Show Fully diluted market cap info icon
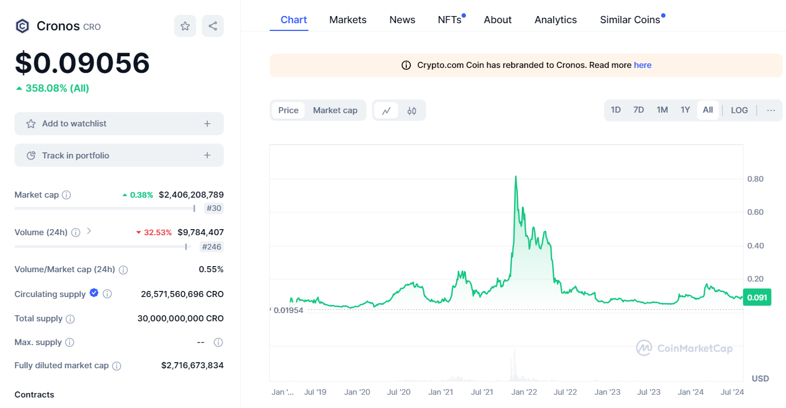The image size is (786, 408). 117,365
